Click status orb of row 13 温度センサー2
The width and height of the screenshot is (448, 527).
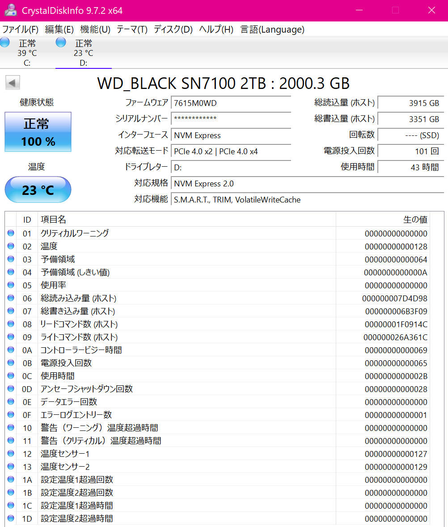click(11, 466)
